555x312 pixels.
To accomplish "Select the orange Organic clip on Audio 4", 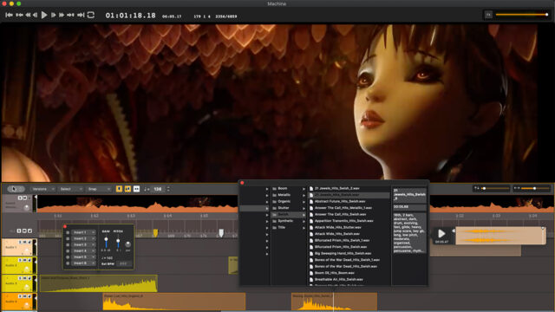I will click(x=174, y=302).
